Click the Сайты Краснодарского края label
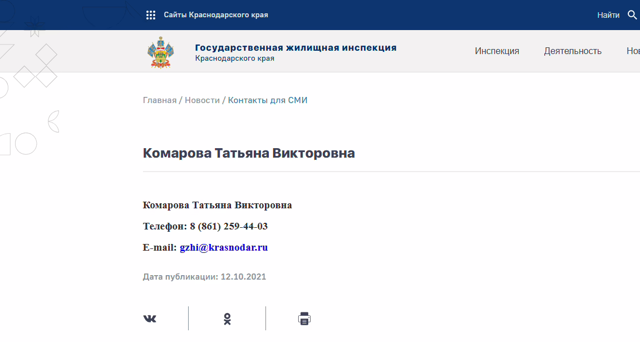This screenshot has width=640, height=342. [216, 15]
